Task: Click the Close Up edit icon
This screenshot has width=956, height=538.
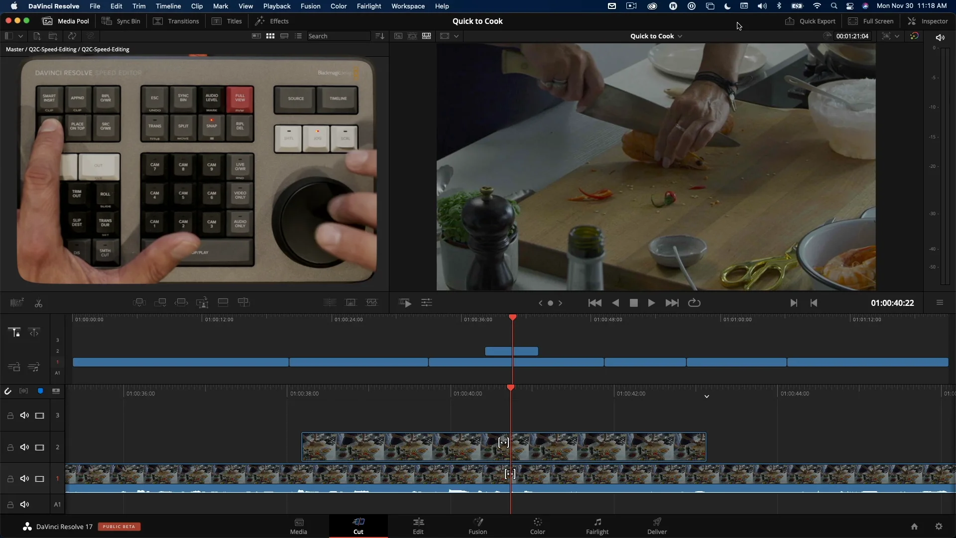Action: [x=202, y=302]
